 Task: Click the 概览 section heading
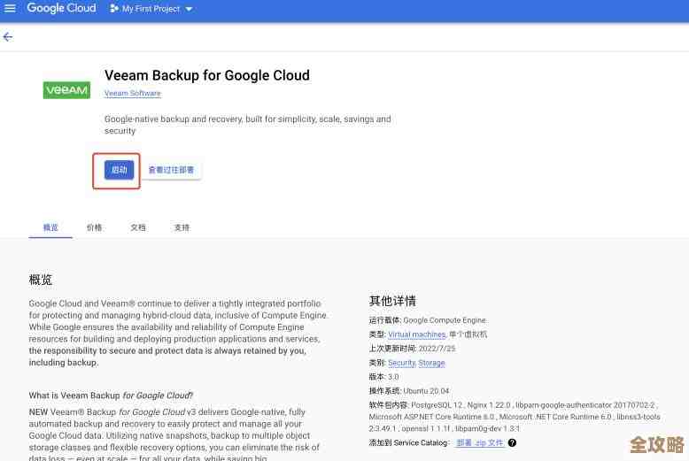point(41,280)
